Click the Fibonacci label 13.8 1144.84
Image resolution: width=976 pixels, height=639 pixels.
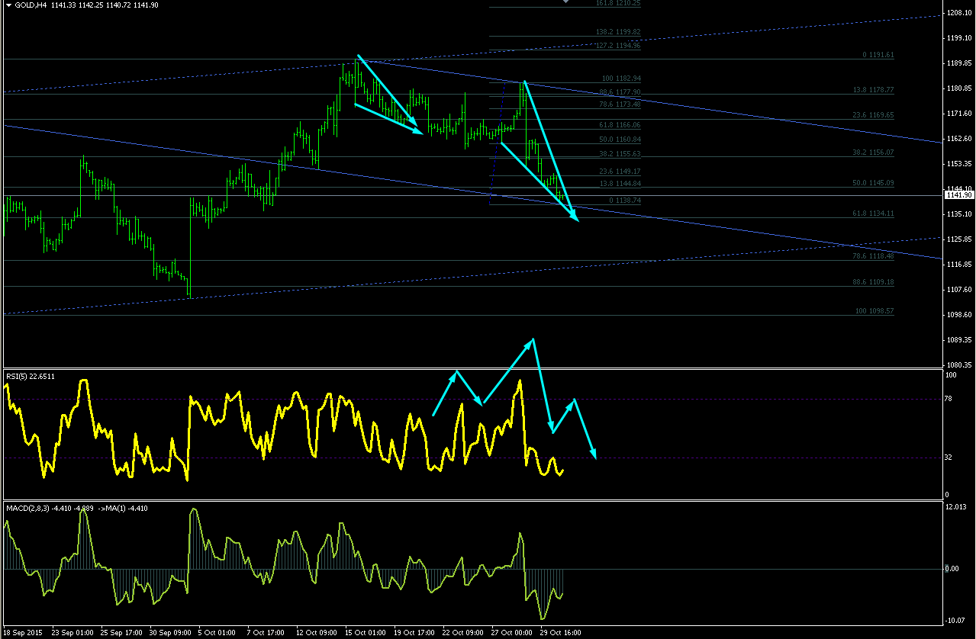coord(620,184)
